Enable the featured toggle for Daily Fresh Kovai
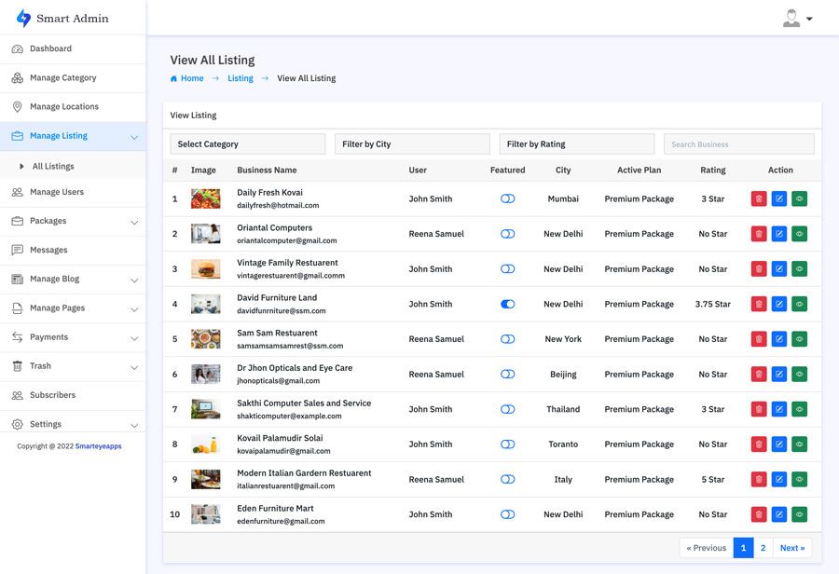The width and height of the screenshot is (839, 574). (507, 198)
